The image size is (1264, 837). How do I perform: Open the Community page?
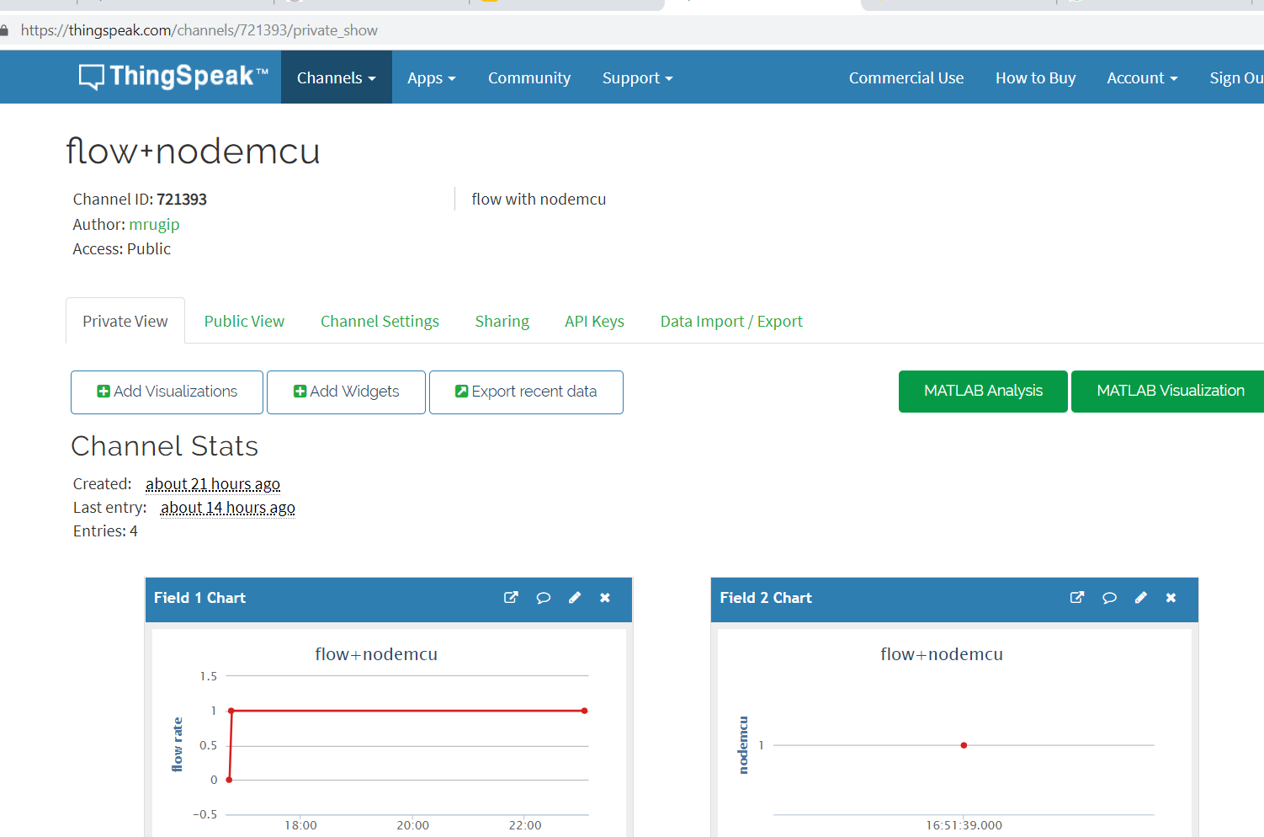[x=529, y=77]
